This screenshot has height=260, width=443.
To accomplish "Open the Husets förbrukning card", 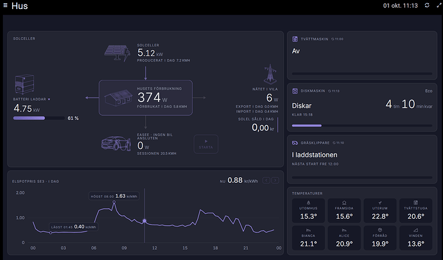I will 146,98.
